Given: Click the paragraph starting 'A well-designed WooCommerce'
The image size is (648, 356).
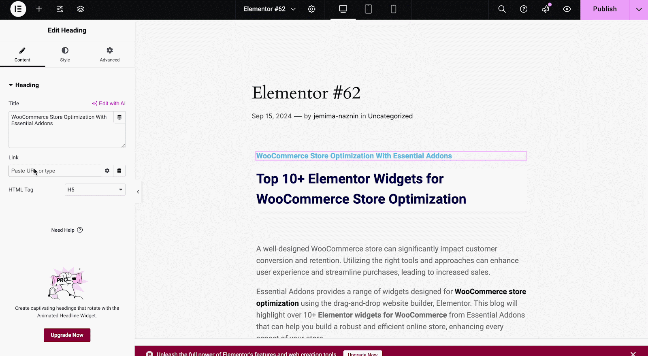Looking at the screenshot, I should (388, 260).
